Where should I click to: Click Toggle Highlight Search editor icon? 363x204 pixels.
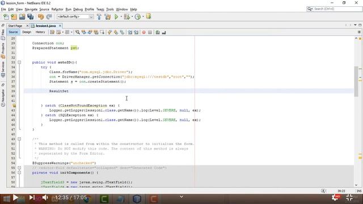pyautogui.click(x=96, y=32)
